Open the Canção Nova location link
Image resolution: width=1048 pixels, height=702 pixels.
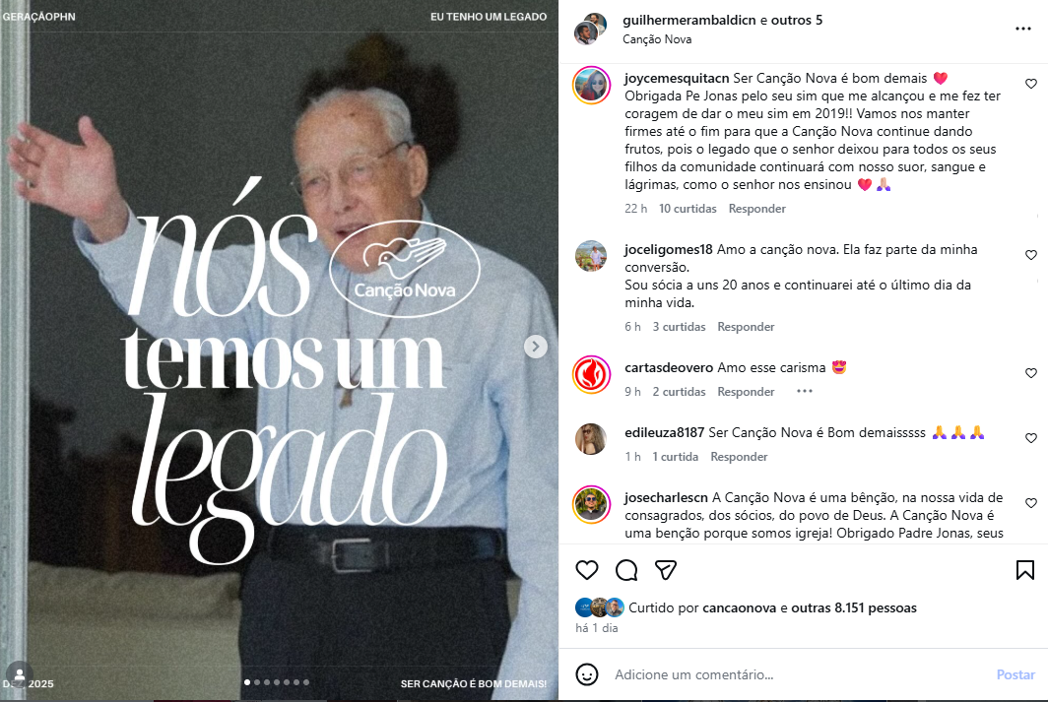coord(656,39)
